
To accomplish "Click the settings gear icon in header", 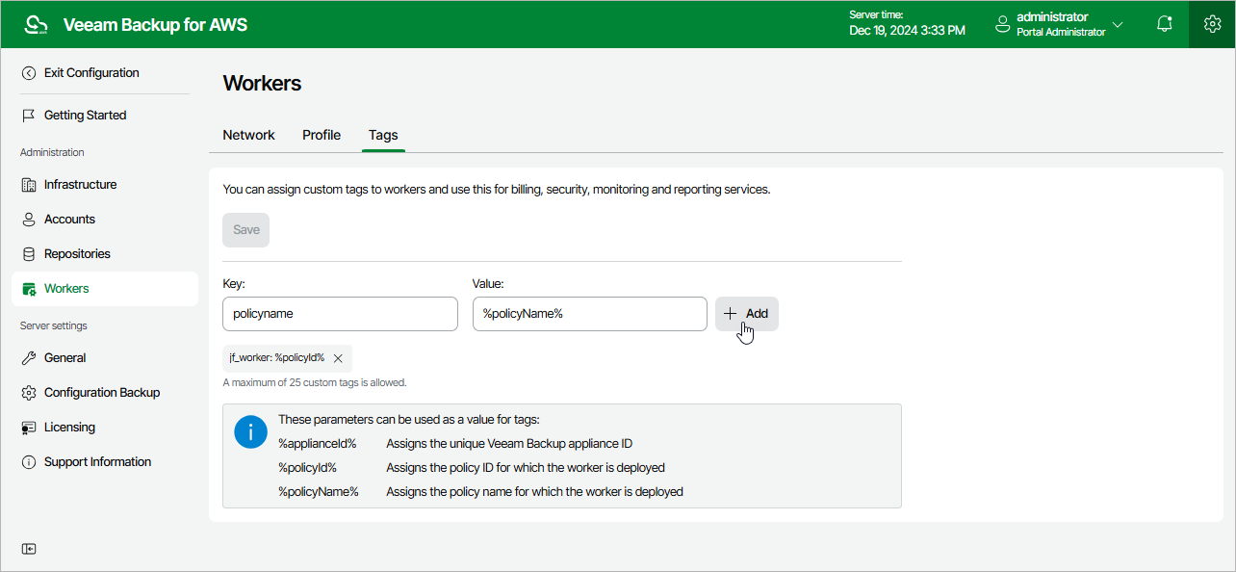I will [1212, 24].
